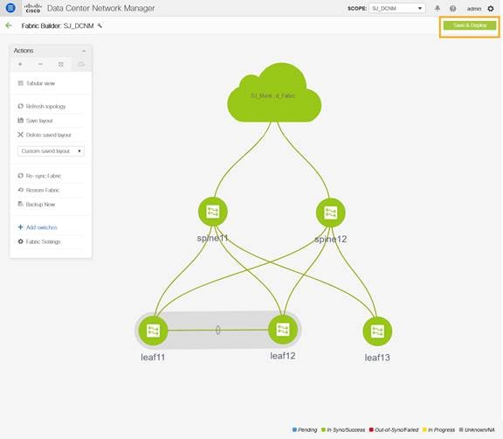
Task: Open Fabric Settings
Action: point(38,241)
